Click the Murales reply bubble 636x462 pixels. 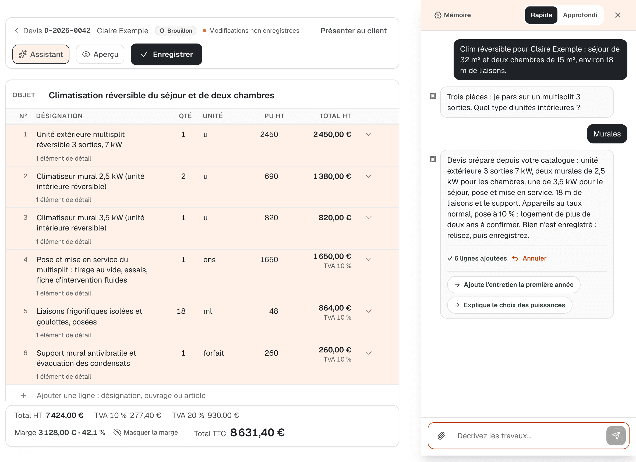(607, 134)
